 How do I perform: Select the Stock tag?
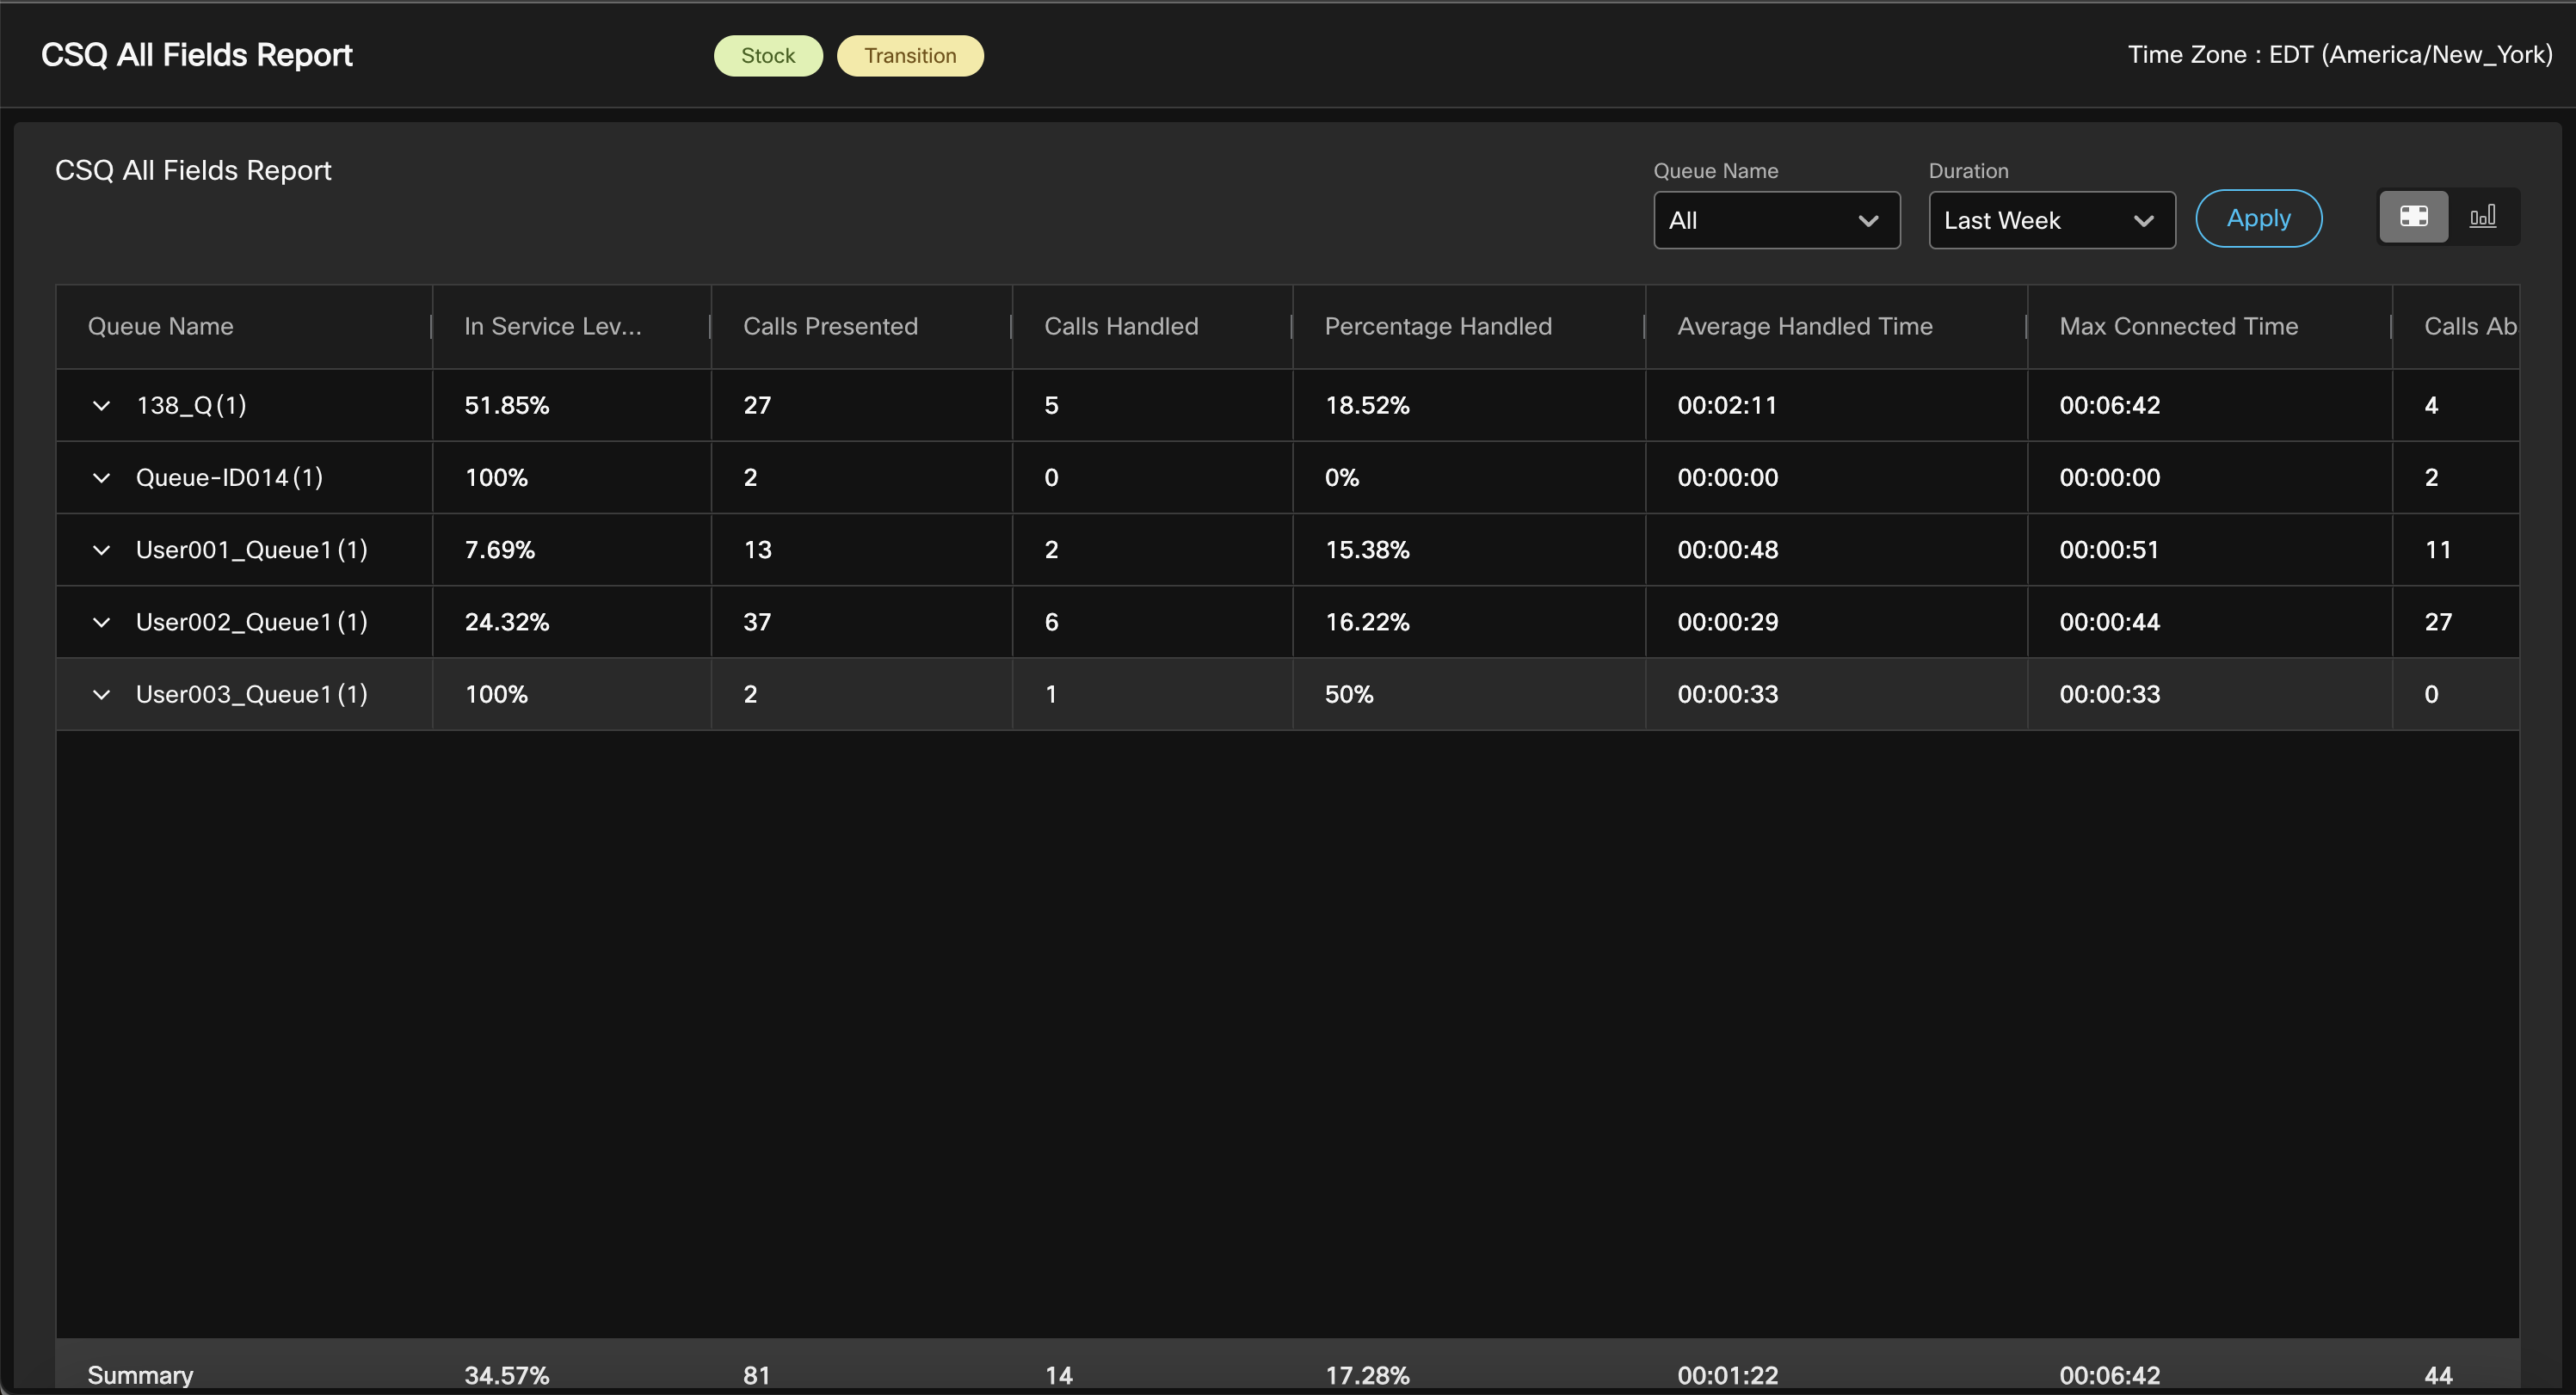coord(767,56)
